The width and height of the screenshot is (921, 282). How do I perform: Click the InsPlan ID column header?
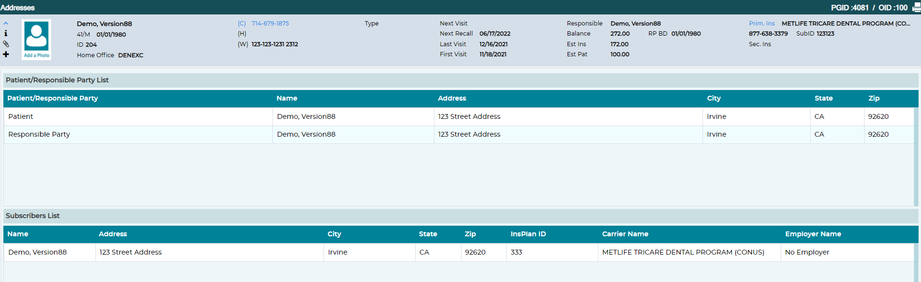pos(528,234)
